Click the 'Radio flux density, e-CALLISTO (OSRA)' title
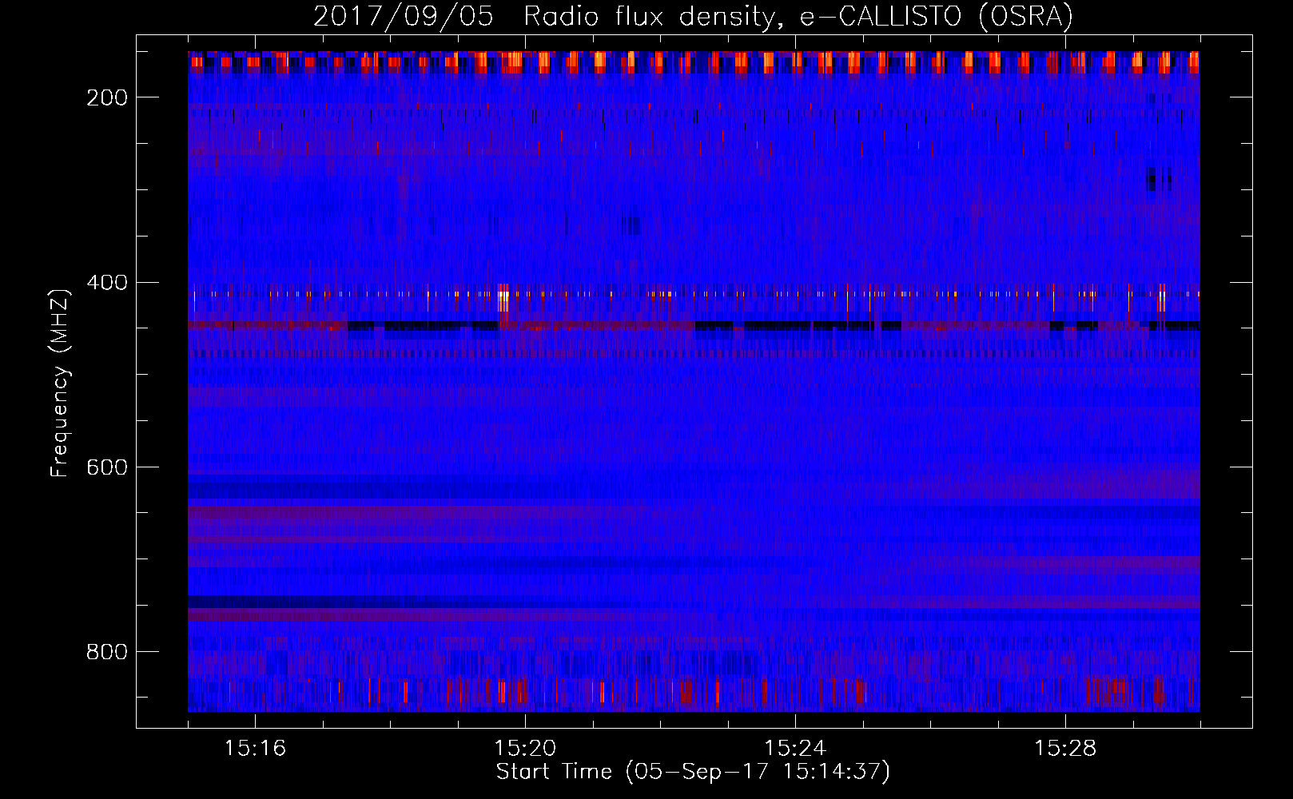 pyautogui.click(x=798, y=17)
